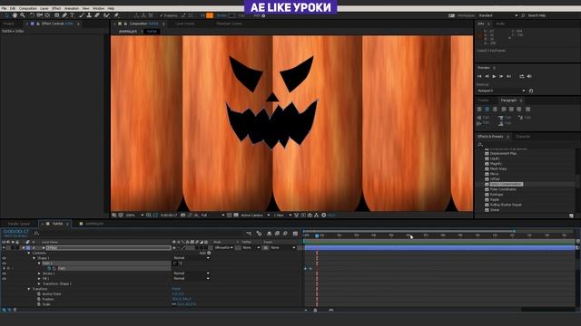Open the Composition menu
The image size is (581, 326).
[x=28, y=8]
